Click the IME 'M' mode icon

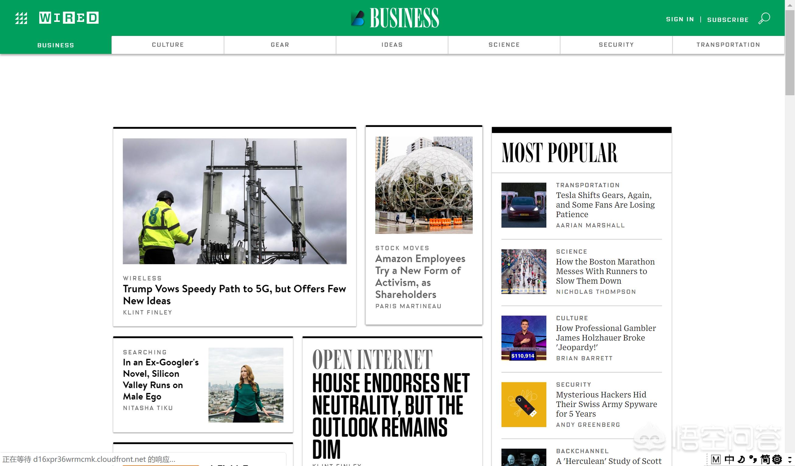[716, 459]
